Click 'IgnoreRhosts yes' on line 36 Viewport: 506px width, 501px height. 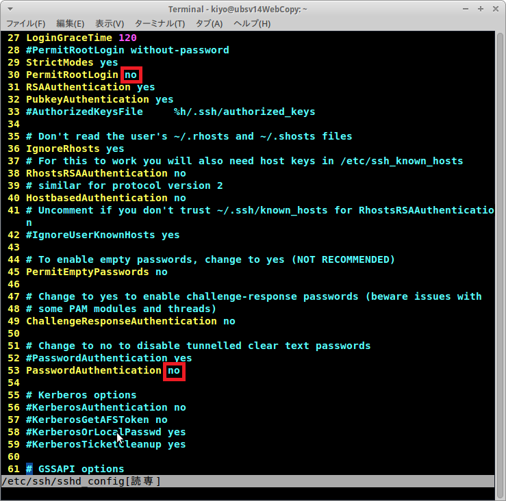tap(75, 149)
